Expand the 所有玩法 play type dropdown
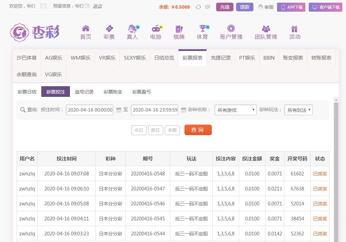Screen dimensions: 346x242 pos(298,110)
